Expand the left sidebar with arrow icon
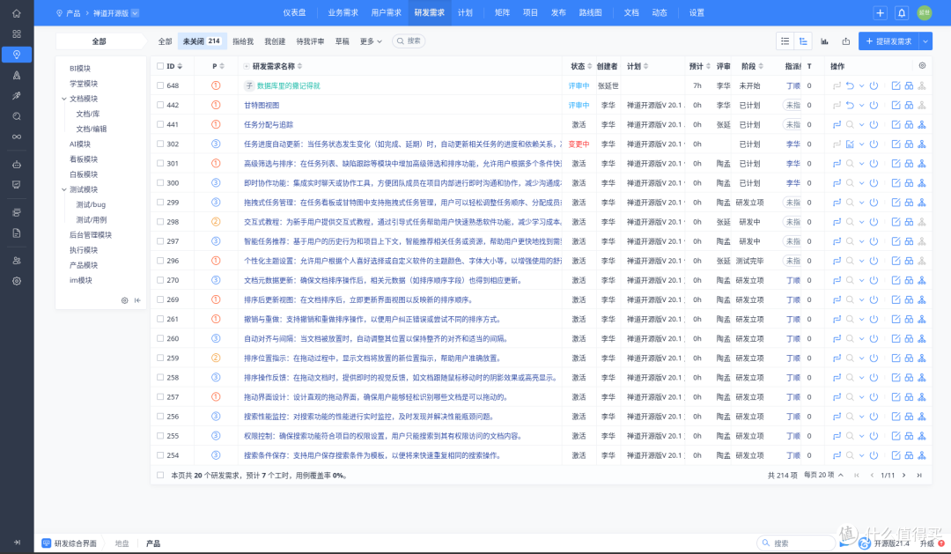The height and width of the screenshot is (554, 951). (17, 542)
